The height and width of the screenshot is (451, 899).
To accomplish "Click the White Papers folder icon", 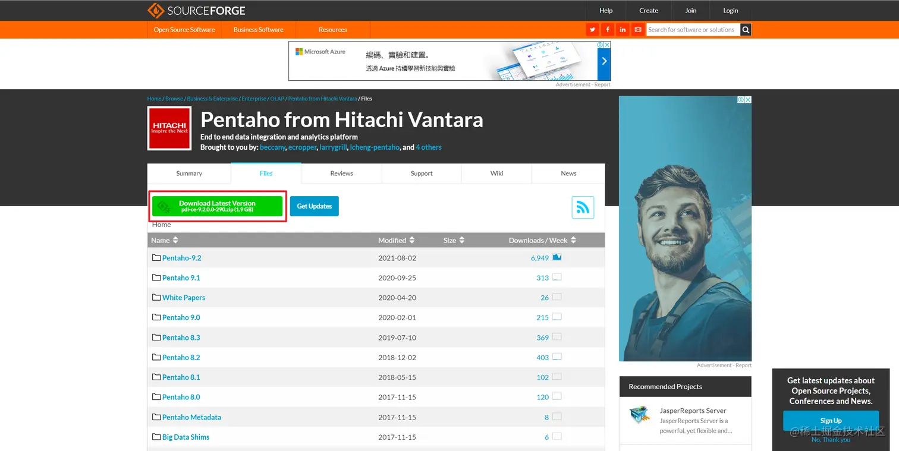I will [156, 298].
